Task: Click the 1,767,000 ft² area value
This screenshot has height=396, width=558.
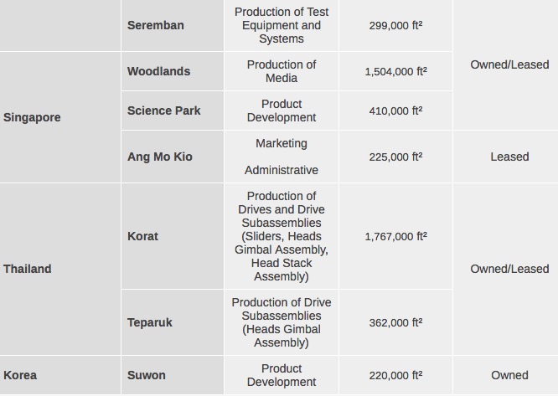Action: click(x=395, y=236)
